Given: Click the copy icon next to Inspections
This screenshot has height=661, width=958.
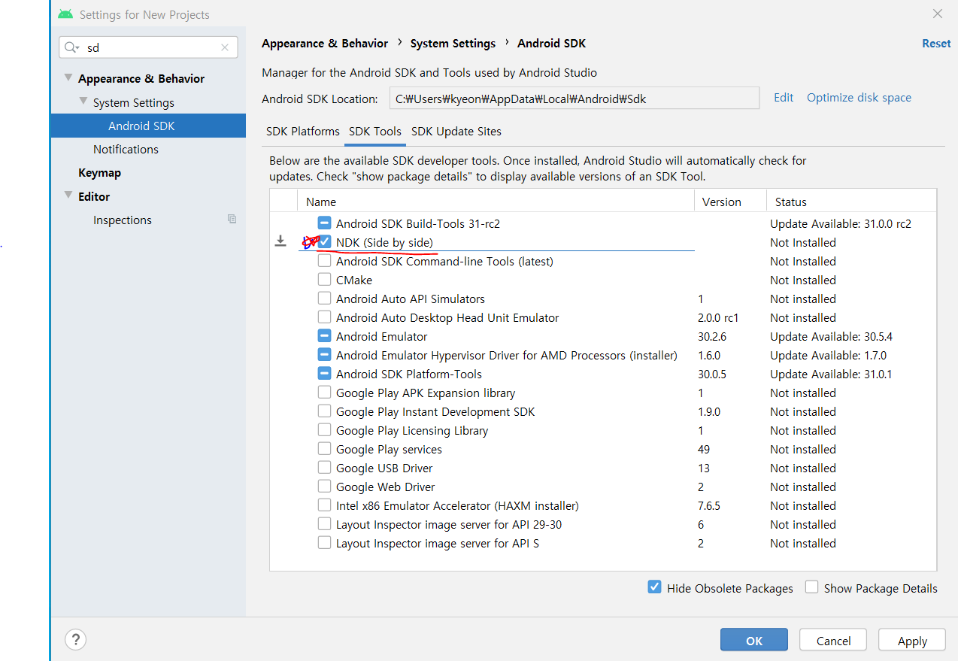Looking at the screenshot, I should 232,220.
